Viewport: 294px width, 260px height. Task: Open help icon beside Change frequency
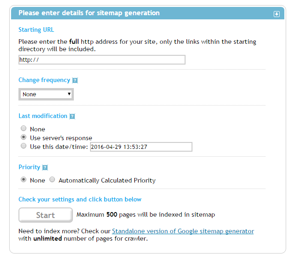coord(75,80)
